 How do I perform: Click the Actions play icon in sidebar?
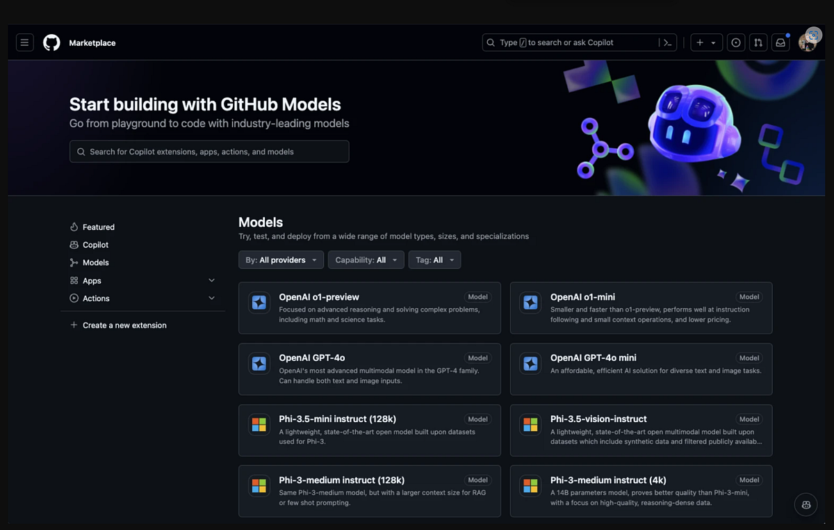74,298
